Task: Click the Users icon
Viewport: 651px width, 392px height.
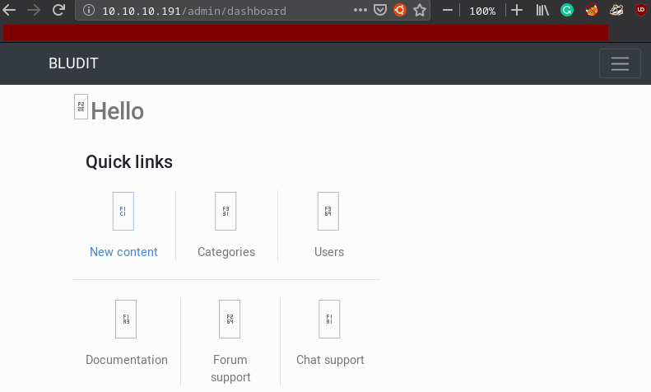Action: tap(328, 212)
